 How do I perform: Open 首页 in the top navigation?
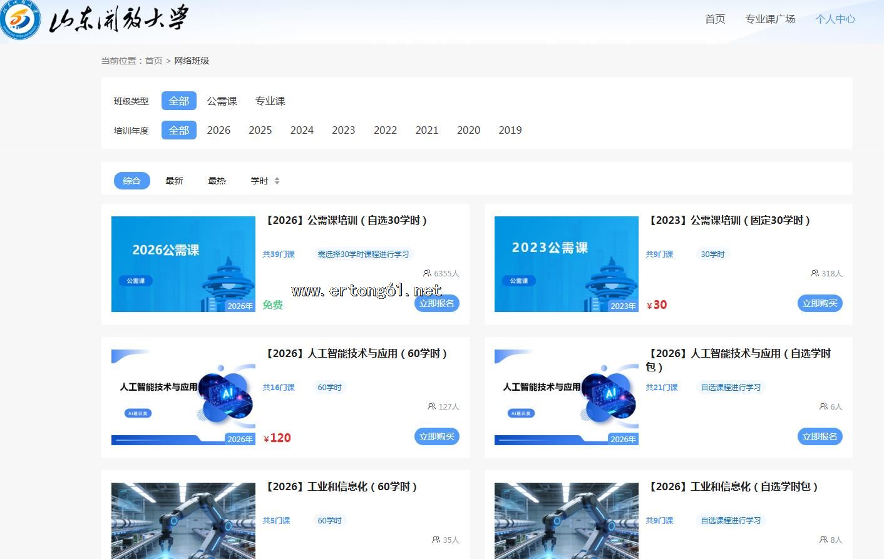pyautogui.click(x=715, y=19)
